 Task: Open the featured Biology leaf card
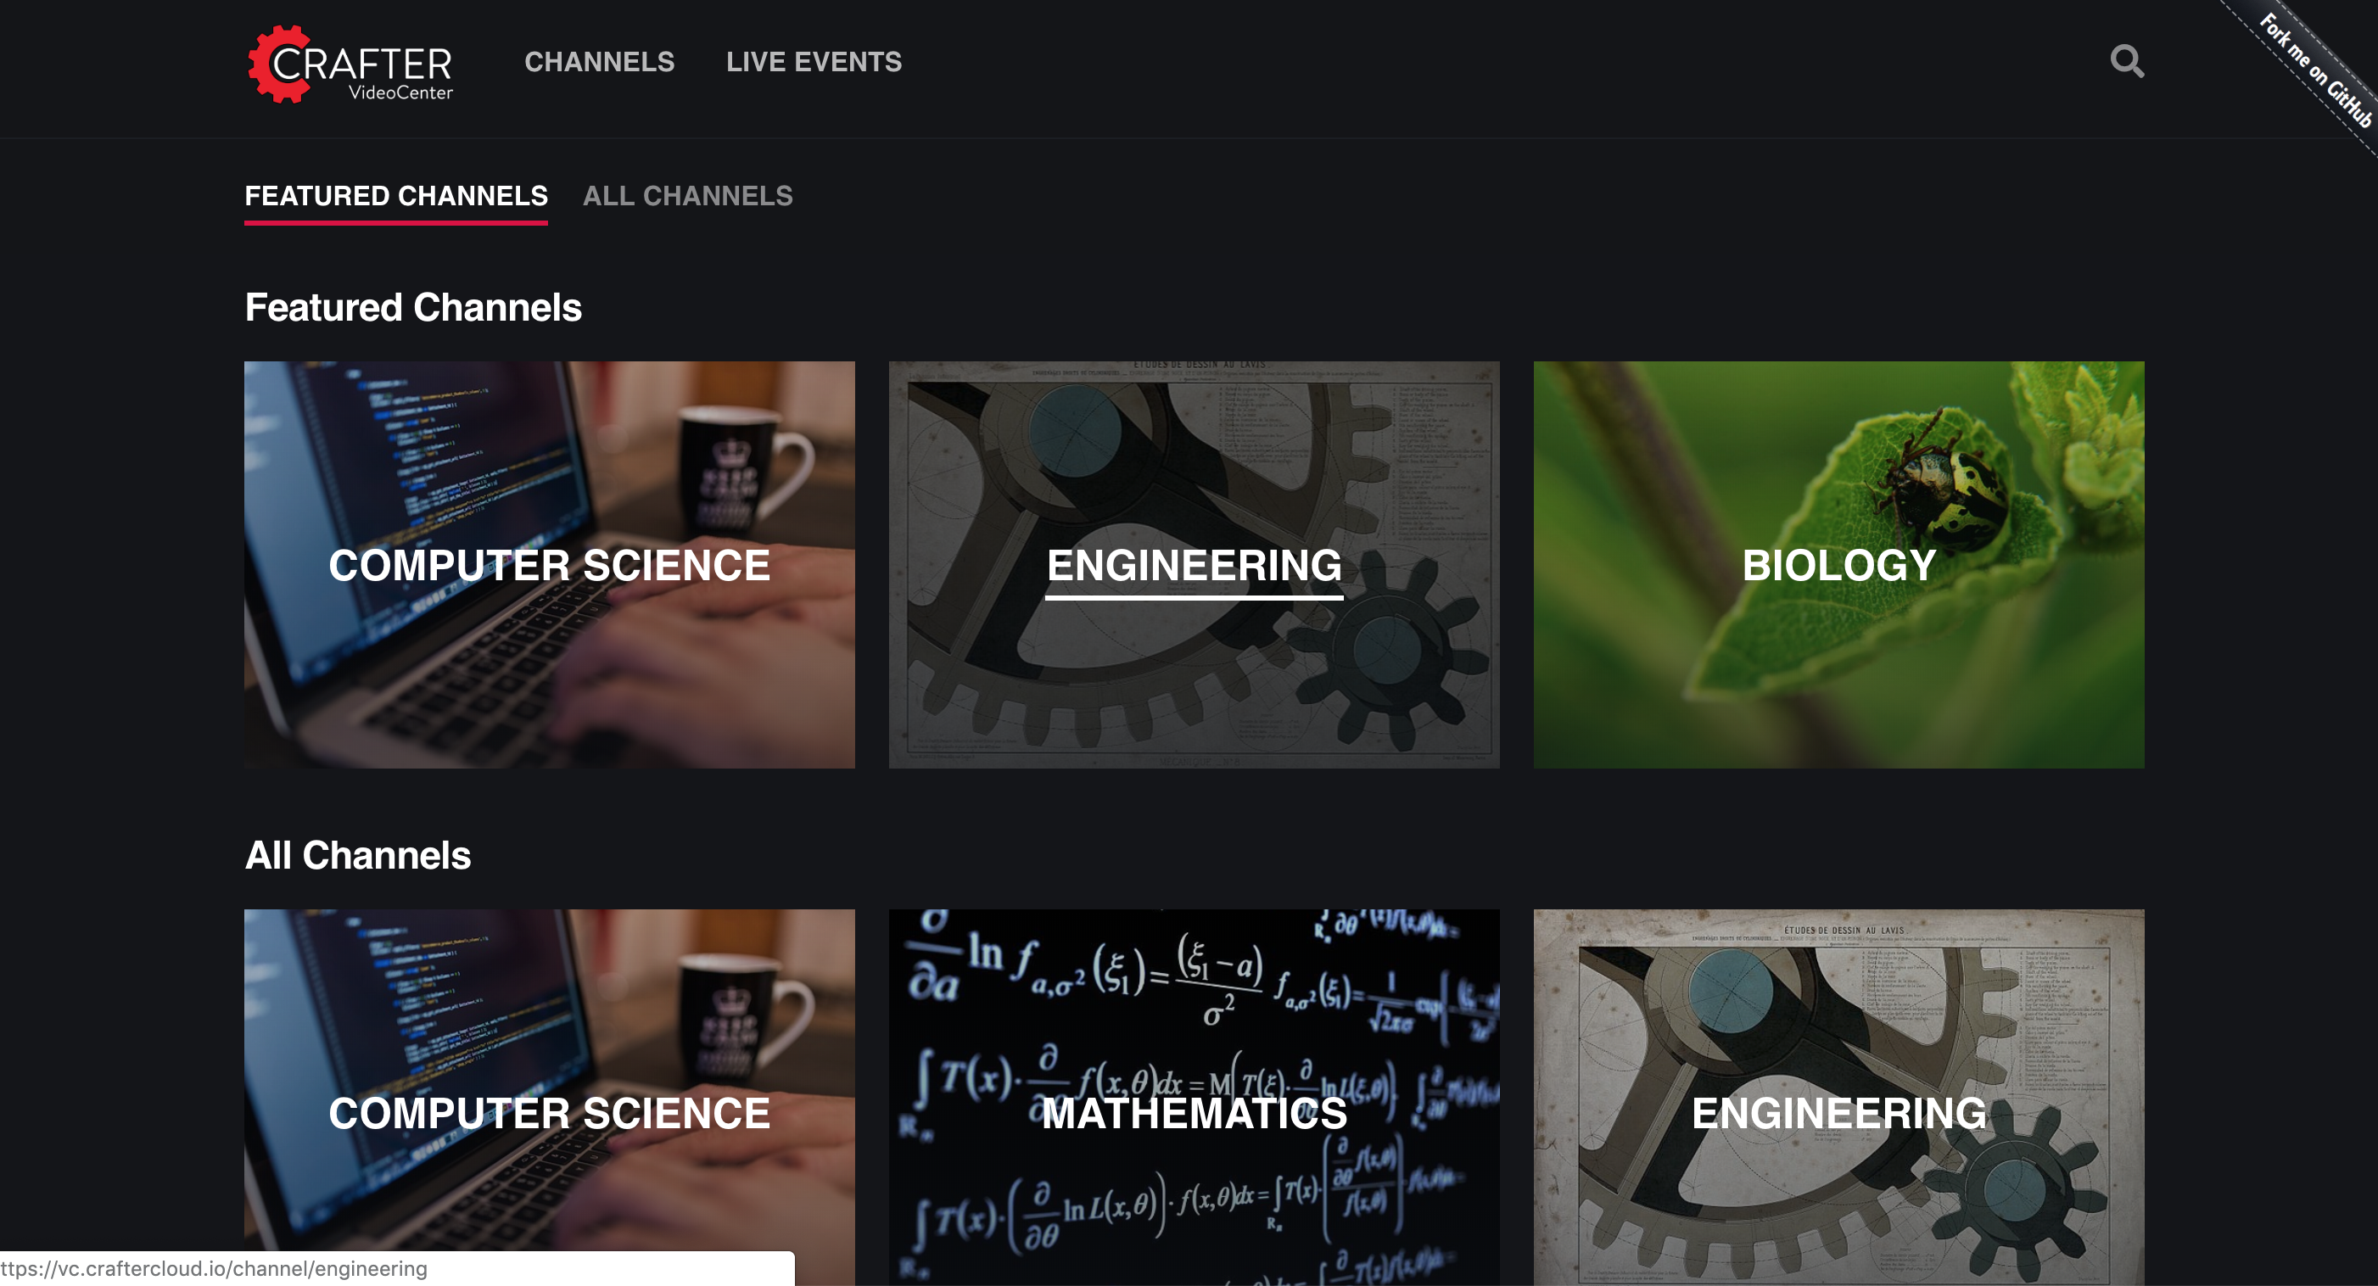point(1839,564)
